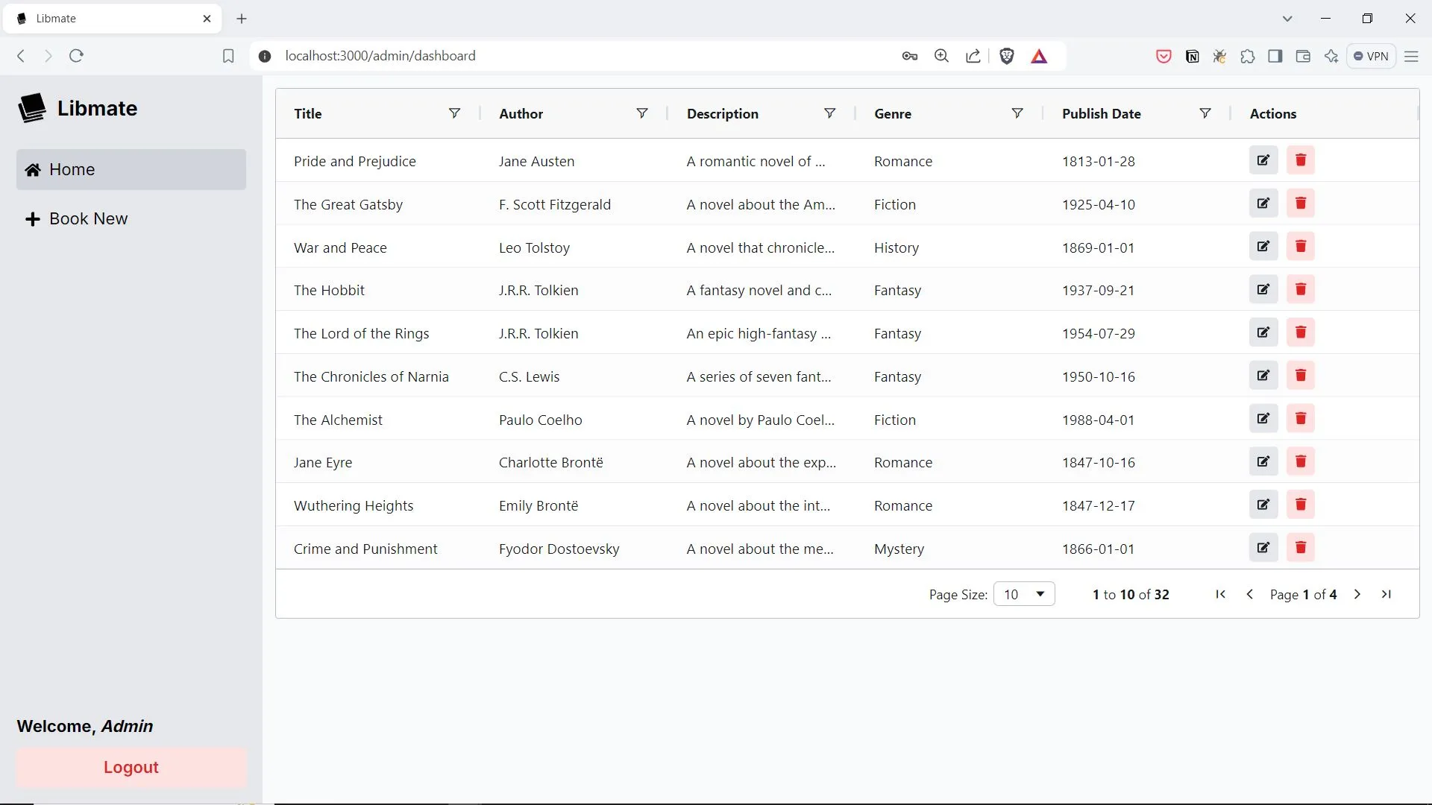Delete the Pride and Prejudice book entry
This screenshot has height=805, width=1432.
pyautogui.click(x=1301, y=160)
